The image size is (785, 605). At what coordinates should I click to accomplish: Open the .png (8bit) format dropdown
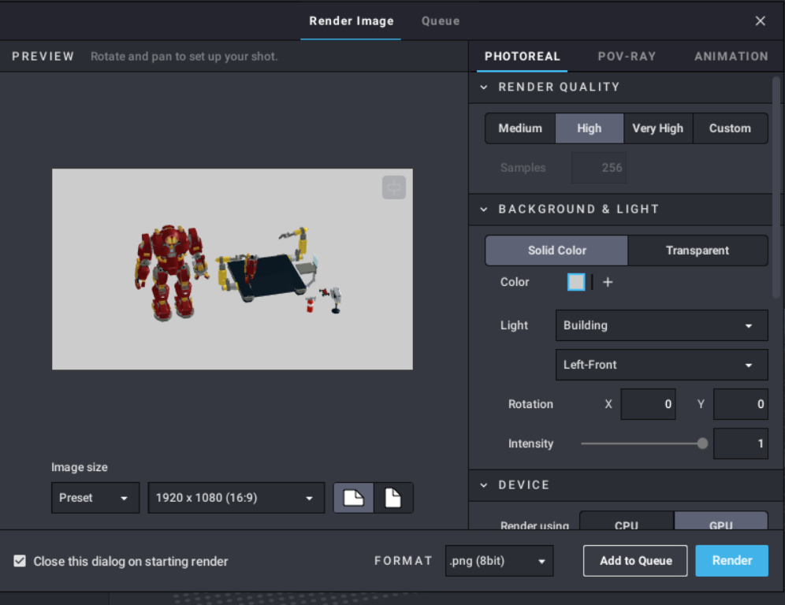click(499, 561)
